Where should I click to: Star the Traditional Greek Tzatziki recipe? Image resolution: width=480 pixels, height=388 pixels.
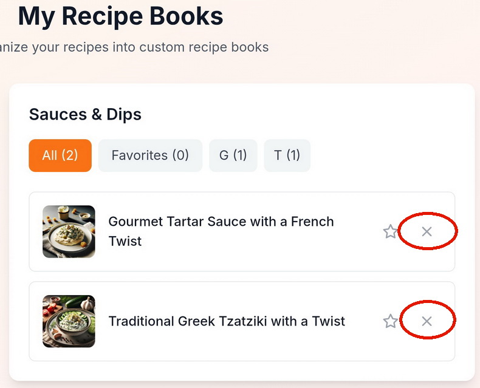pyautogui.click(x=390, y=321)
